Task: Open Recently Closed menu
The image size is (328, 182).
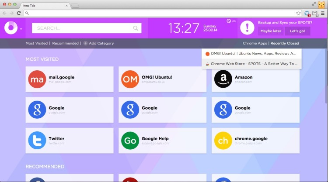Action: click(285, 43)
